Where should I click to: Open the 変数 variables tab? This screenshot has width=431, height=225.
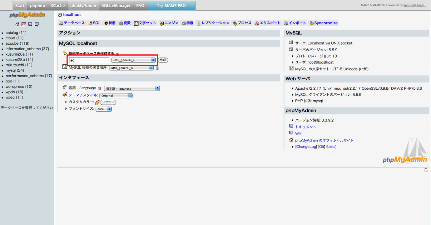coord(125,23)
